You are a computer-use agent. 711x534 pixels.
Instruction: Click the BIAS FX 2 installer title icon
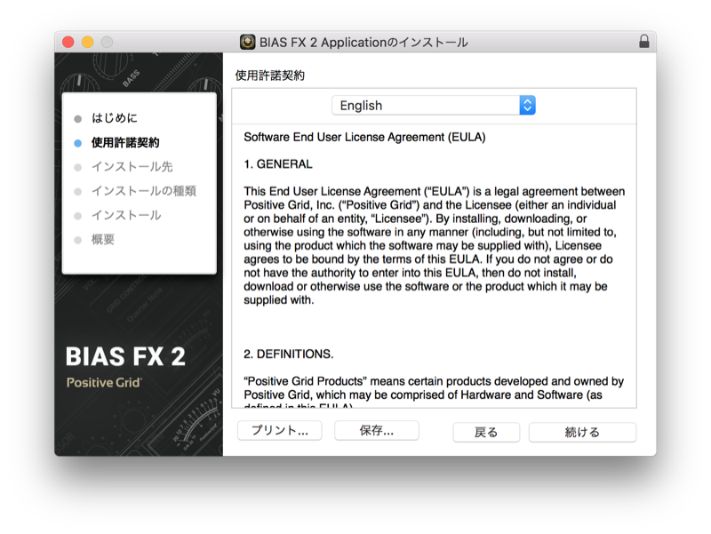(248, 42)
